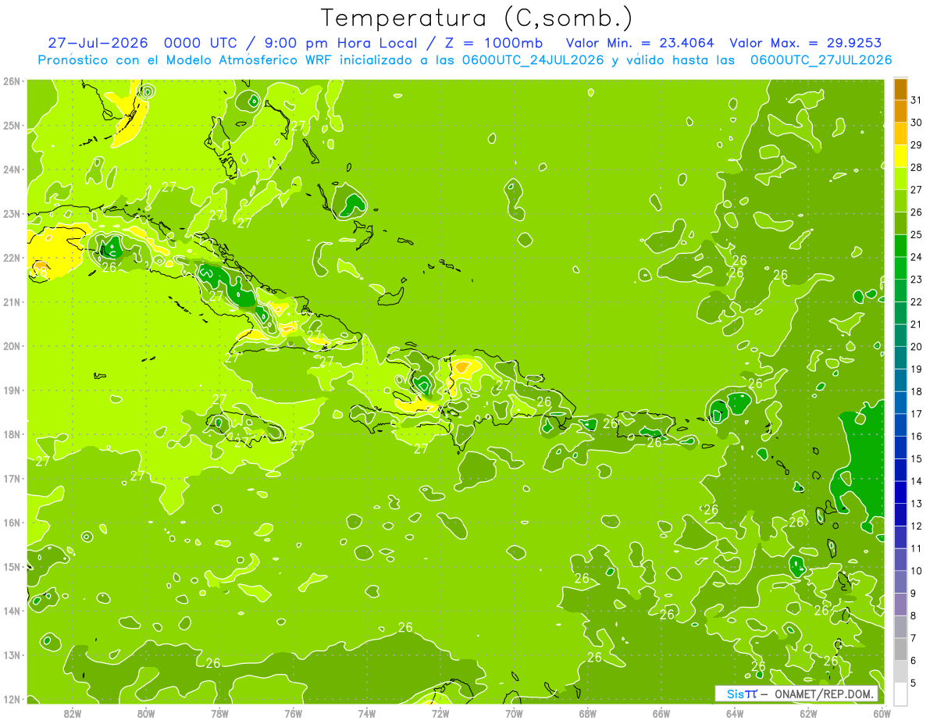Screen dimensions: 937x724
Task: Click the color scale value "24"
Action: (917, 257)
